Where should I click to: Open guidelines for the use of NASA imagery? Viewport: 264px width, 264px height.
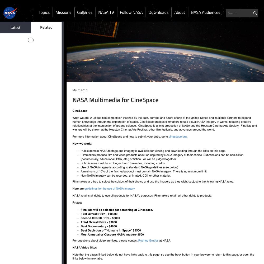[110, 188]
